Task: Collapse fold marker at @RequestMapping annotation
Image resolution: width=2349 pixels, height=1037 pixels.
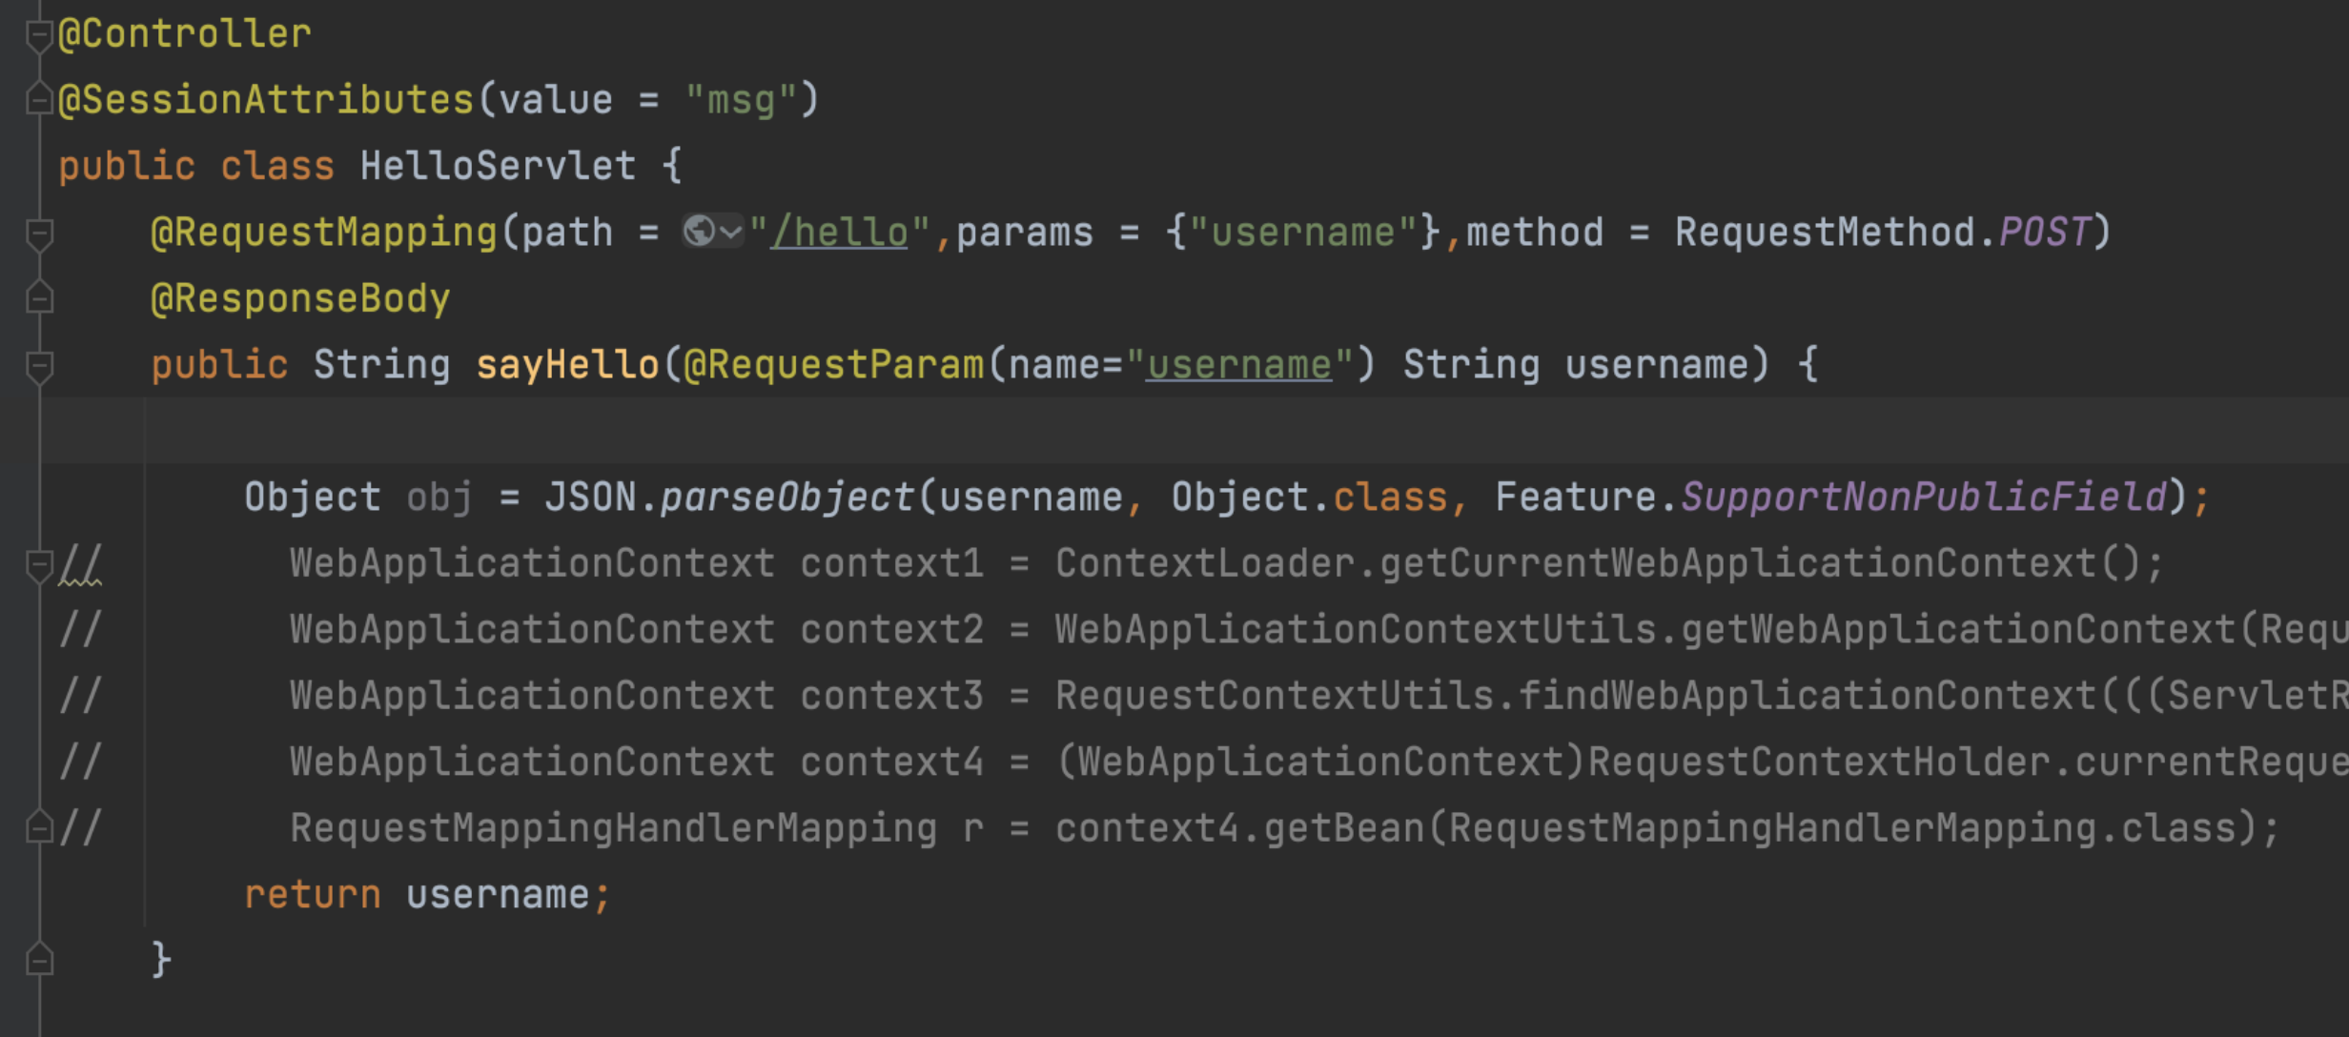Action: [x=39, y=233]
